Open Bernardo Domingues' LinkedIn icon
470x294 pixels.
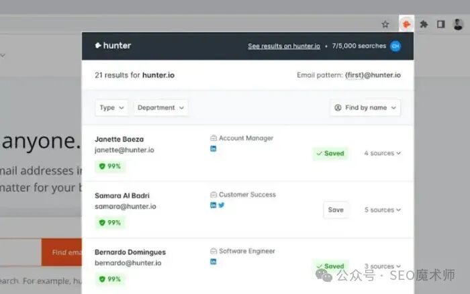[x=213, y=262]
